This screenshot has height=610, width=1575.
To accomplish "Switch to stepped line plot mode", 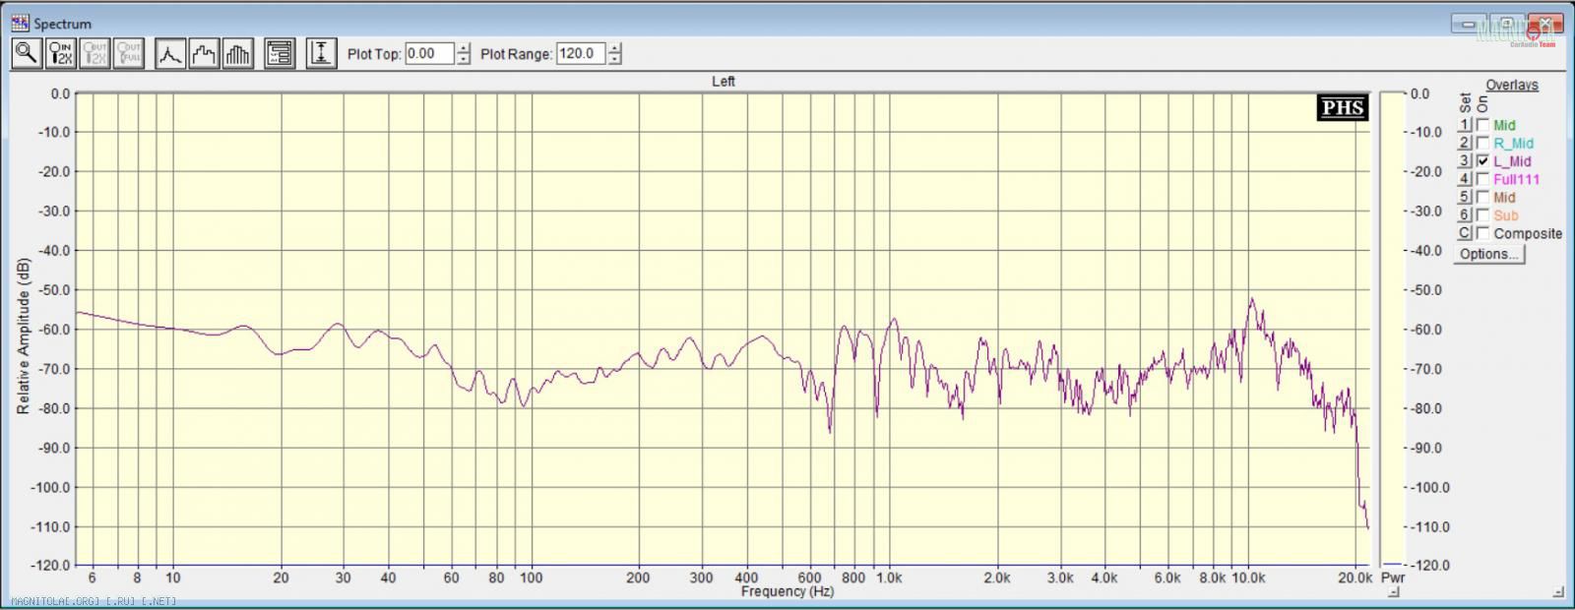I will (x=204, y=53).
